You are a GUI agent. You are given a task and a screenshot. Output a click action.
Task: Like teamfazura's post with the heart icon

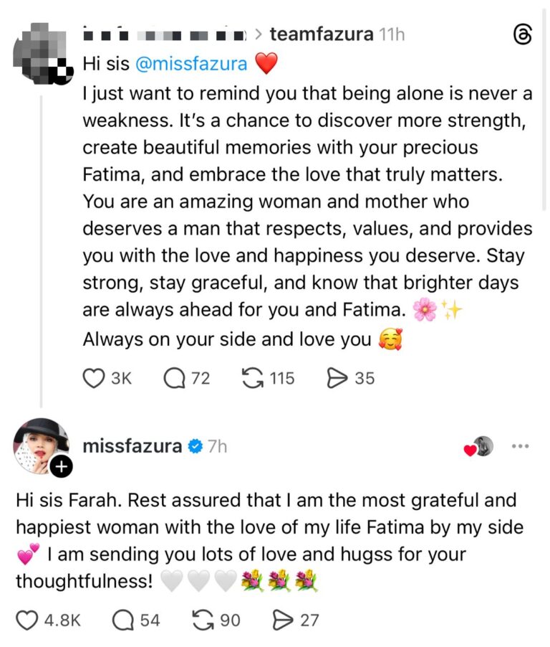coord(94,378)
